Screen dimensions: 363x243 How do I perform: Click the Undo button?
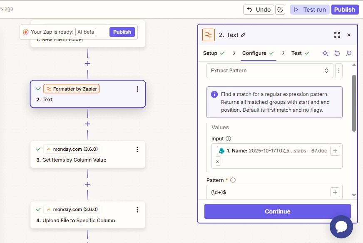pyautogui.click(x=259, y=10)
